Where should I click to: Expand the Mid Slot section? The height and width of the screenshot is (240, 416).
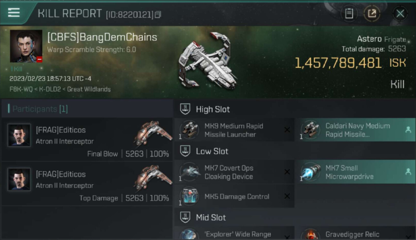211,218
